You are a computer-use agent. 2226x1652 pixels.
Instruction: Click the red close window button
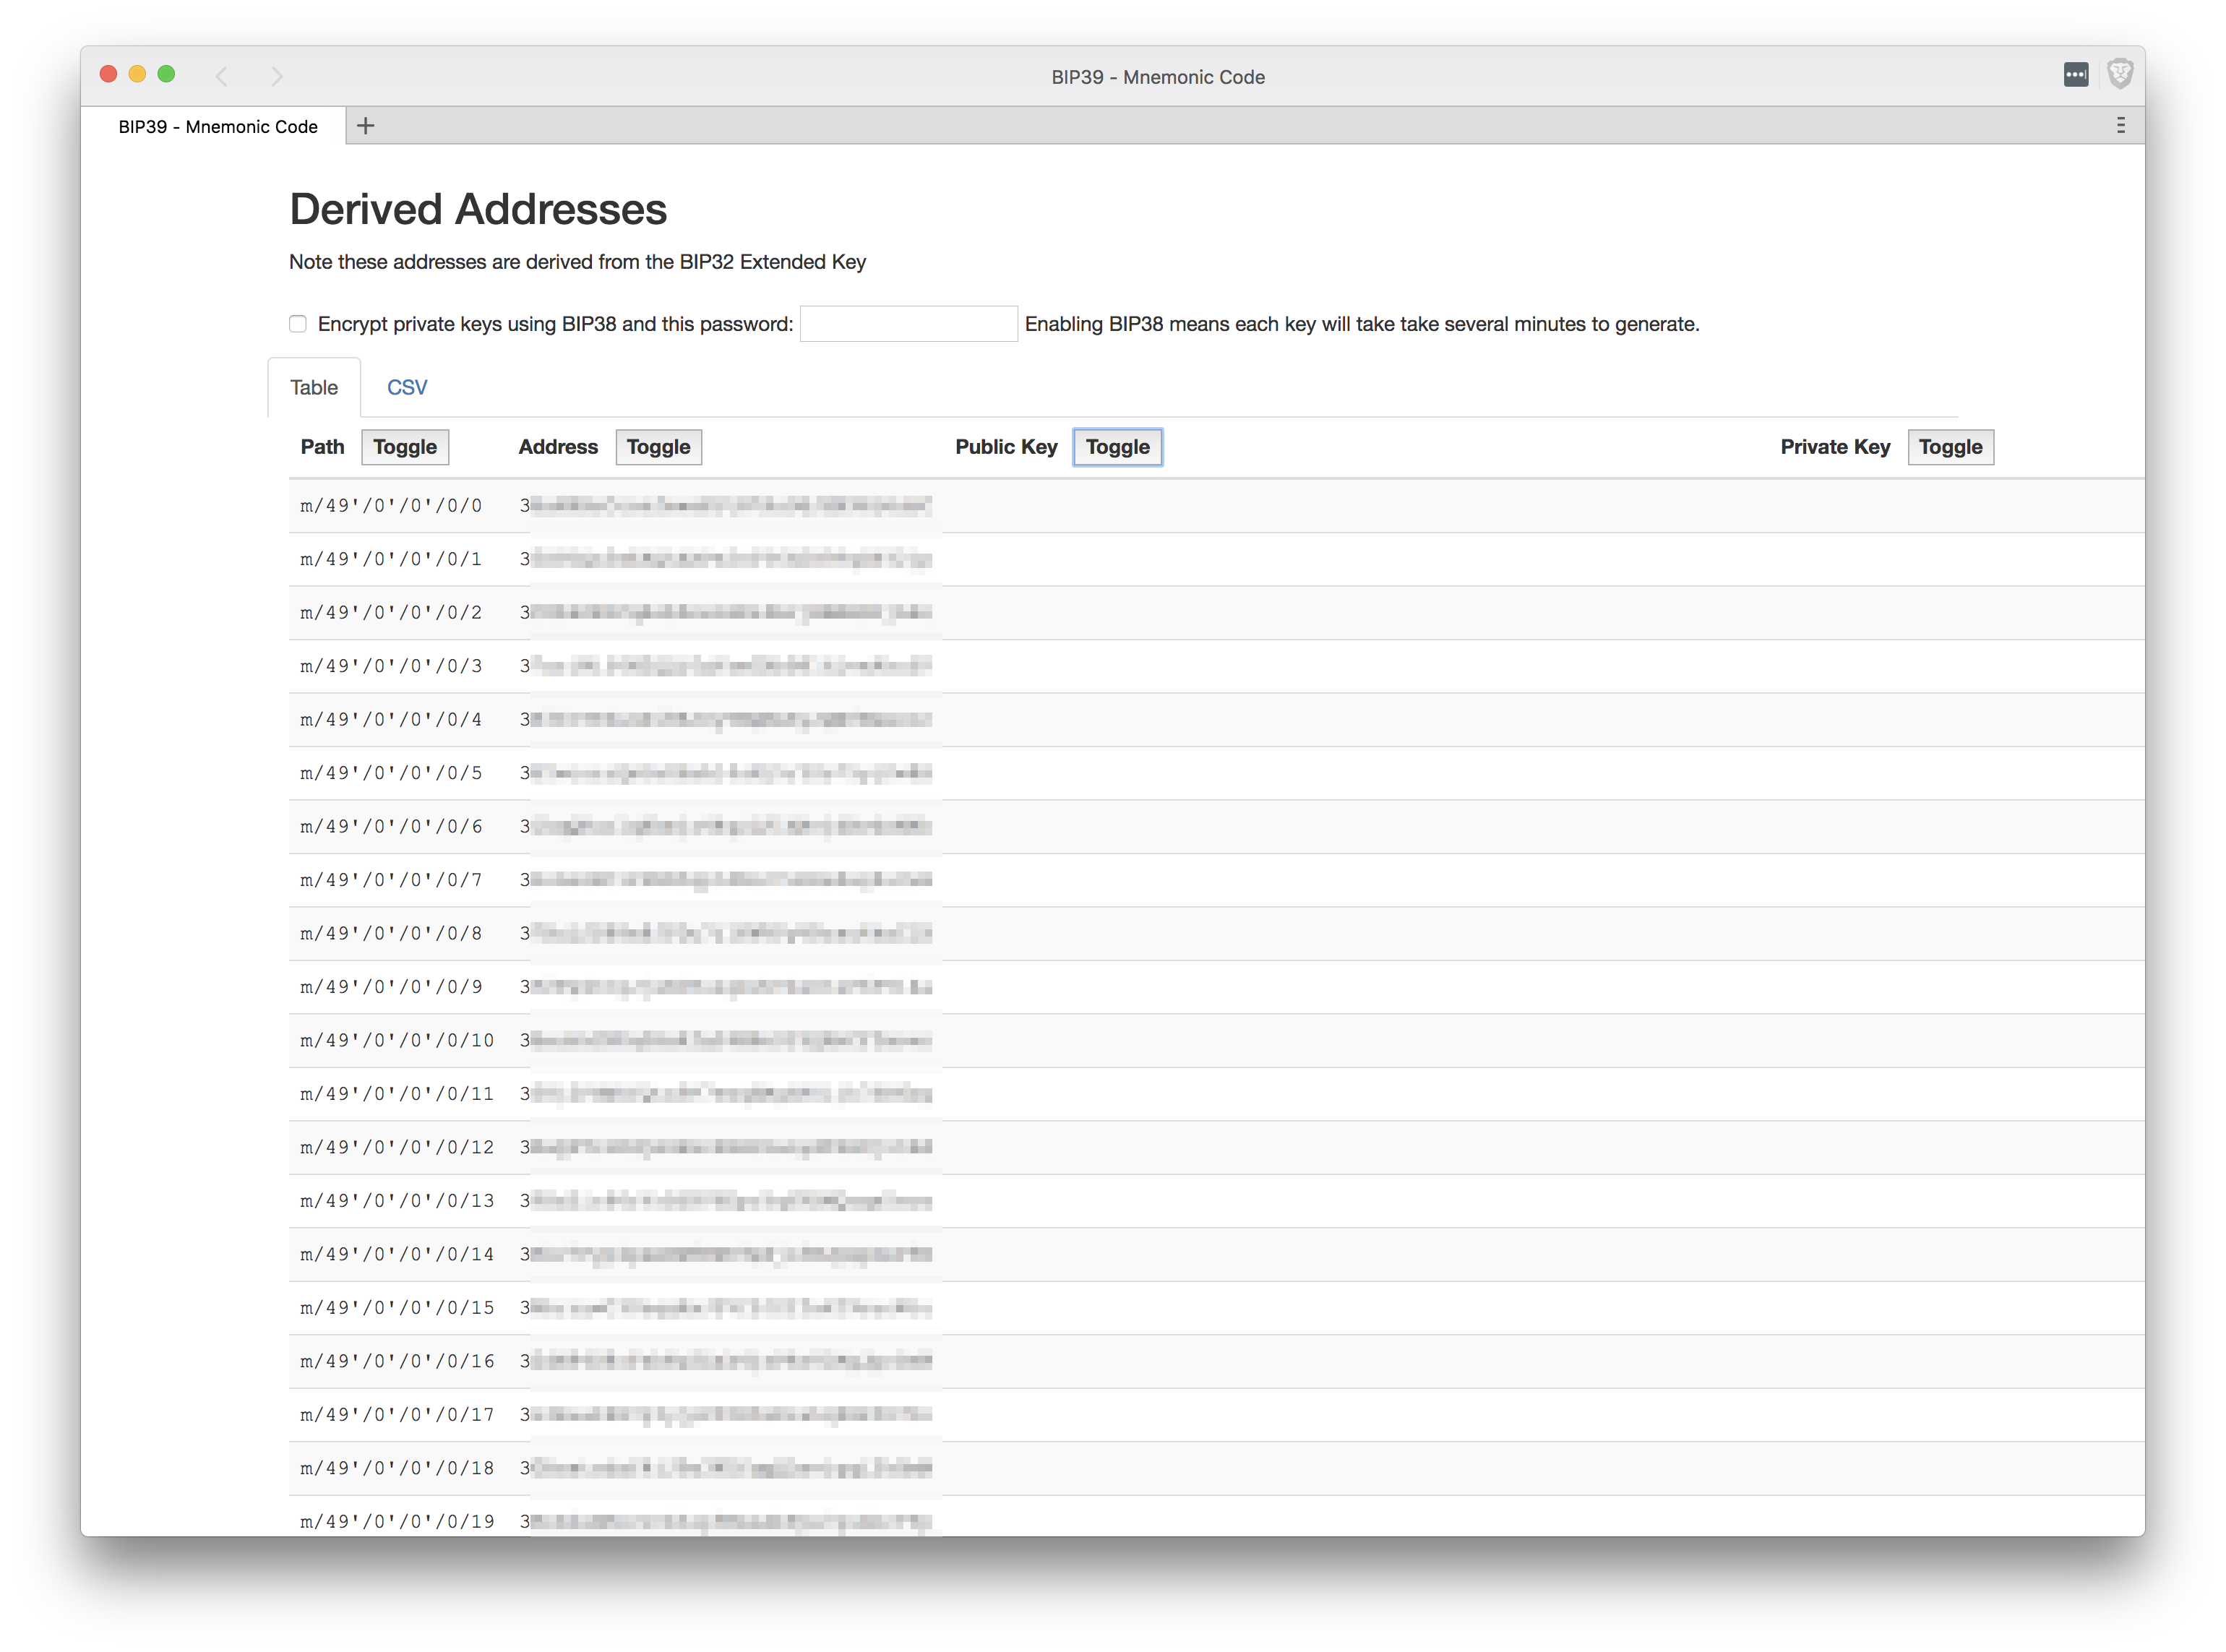pos(109,74)
